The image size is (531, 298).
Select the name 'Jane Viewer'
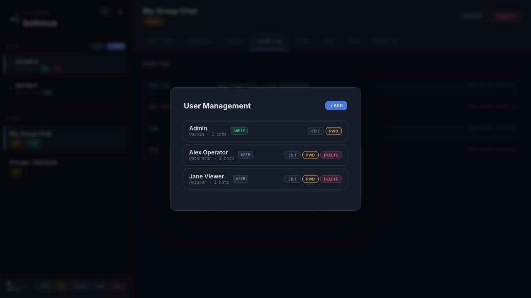tap(207, 176)
